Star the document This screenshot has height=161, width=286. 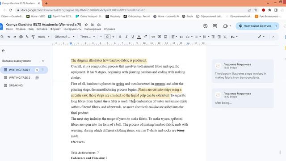86,25
